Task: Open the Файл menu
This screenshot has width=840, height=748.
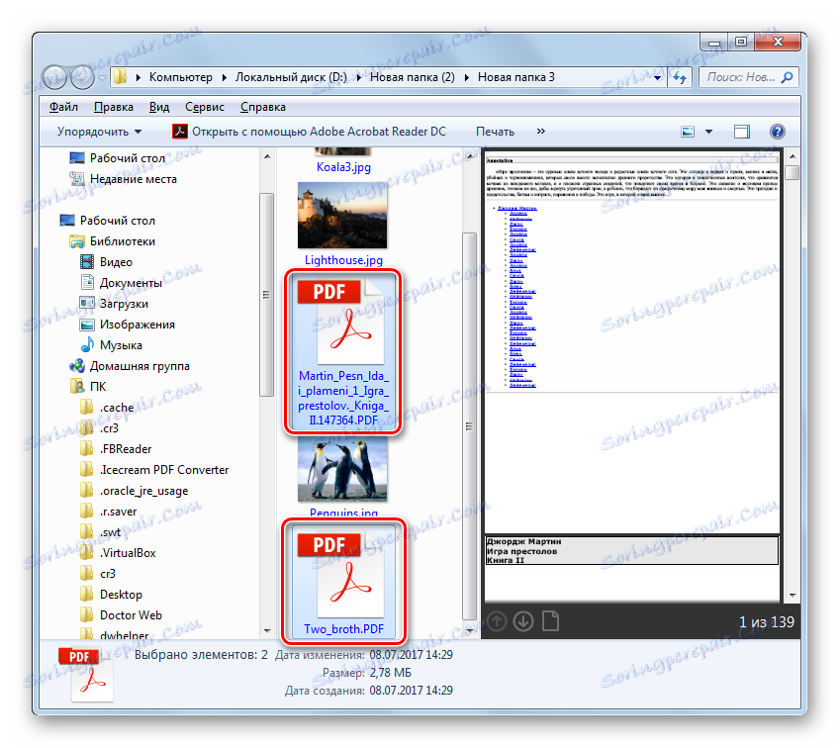Action: point(63,107)
